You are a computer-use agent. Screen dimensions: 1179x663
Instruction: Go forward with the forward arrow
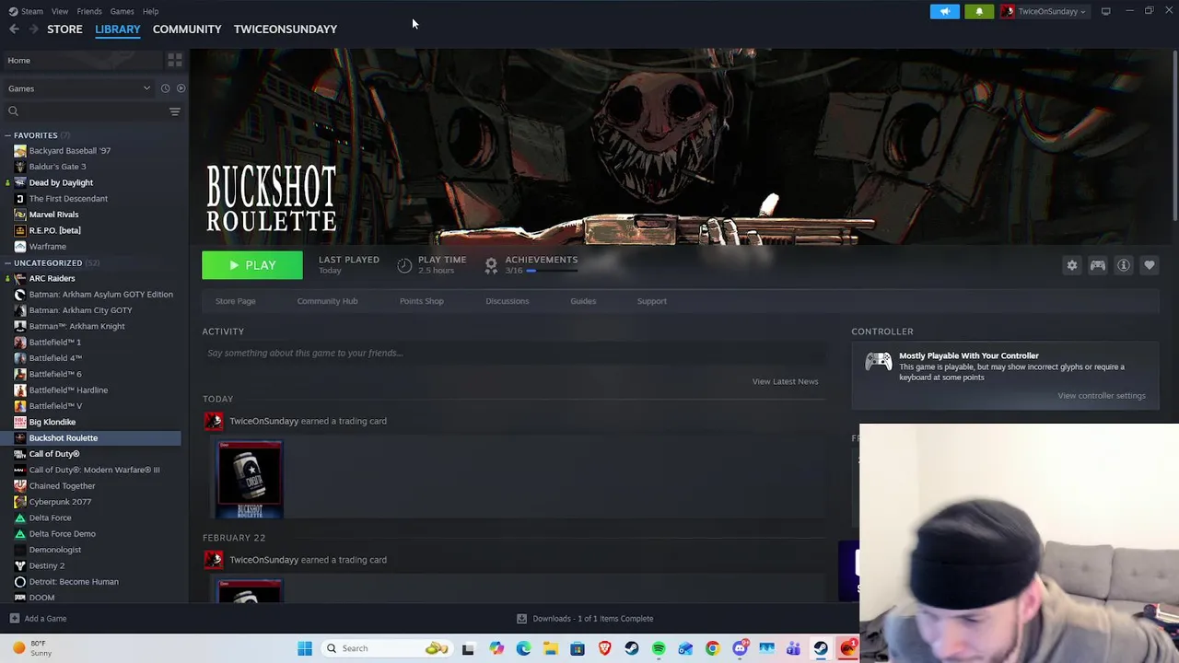coord(33,29)
